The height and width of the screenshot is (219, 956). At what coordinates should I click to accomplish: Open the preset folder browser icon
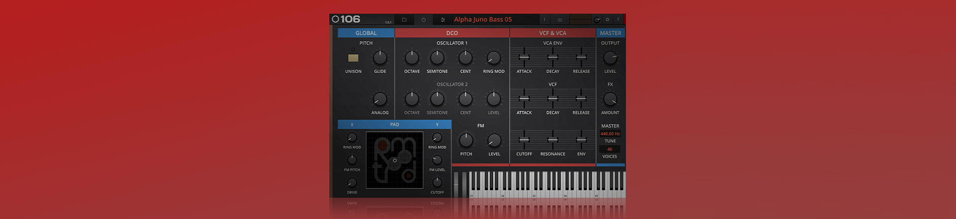pos(404,19)
